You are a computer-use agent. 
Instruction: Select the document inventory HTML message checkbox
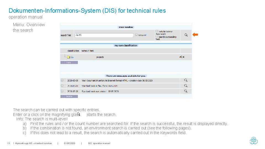tap(62, 80)
